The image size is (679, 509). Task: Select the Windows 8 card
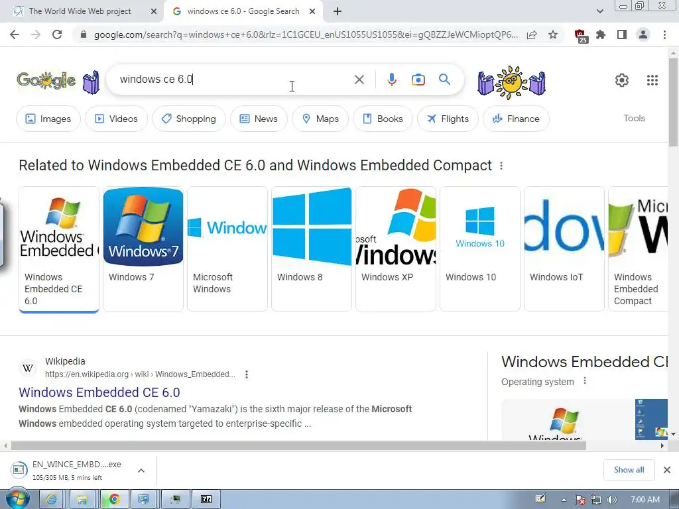[312, 249]
